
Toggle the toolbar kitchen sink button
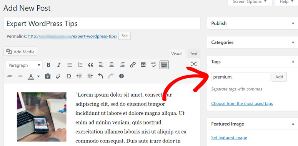point(164,65)
